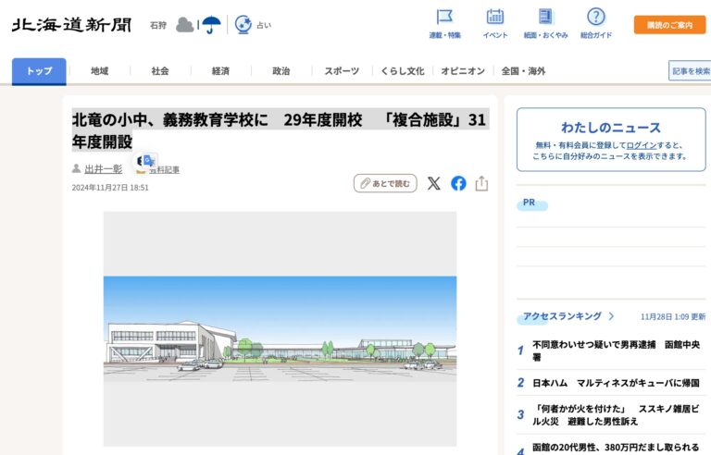711x455 pixels.
Task: Go to the オピニオン section
Action: (x=463, y=71)
